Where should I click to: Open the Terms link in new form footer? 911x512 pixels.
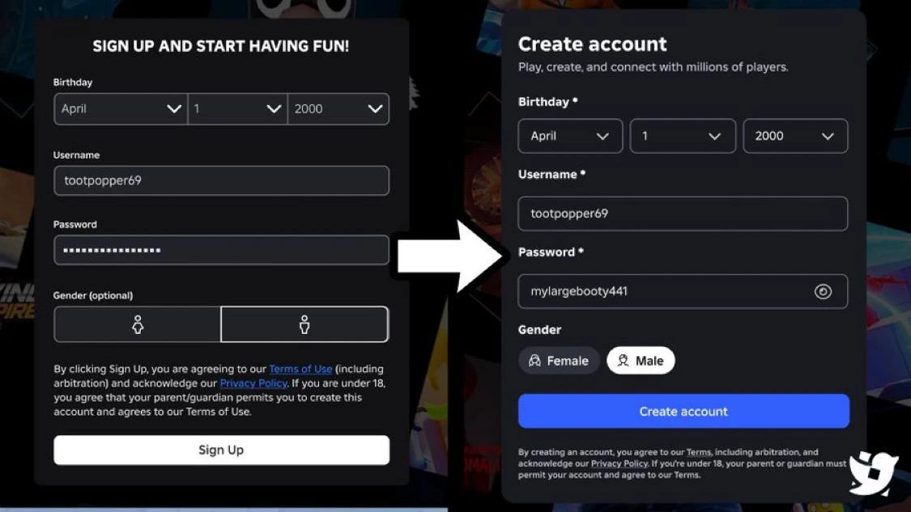tap(698, 452)
